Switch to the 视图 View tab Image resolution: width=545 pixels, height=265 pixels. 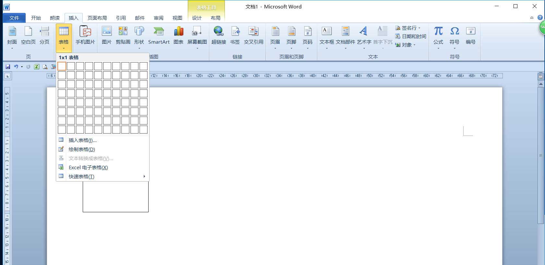(177, 18)
